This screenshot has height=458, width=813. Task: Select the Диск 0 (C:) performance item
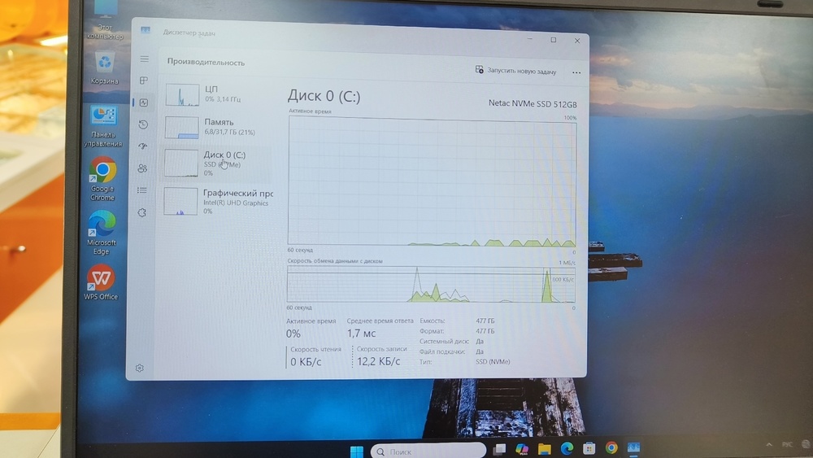pyautogui.click(x=217, y=163)
